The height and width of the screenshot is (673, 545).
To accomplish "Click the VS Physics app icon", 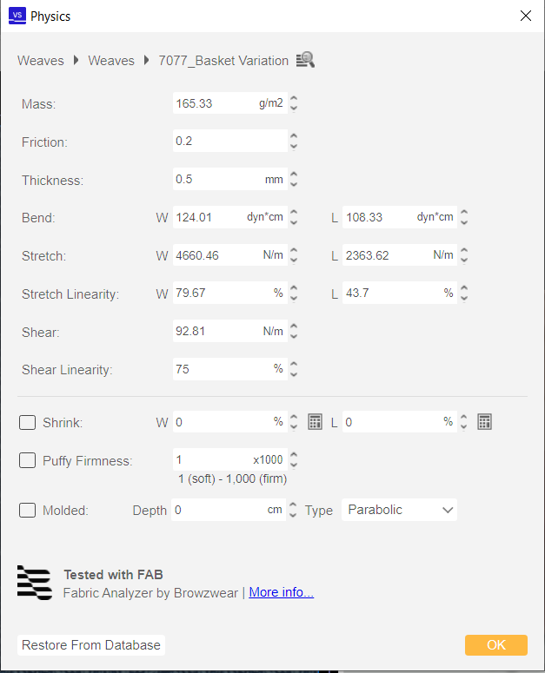I will pyautogui.click(x=17, y=16).
